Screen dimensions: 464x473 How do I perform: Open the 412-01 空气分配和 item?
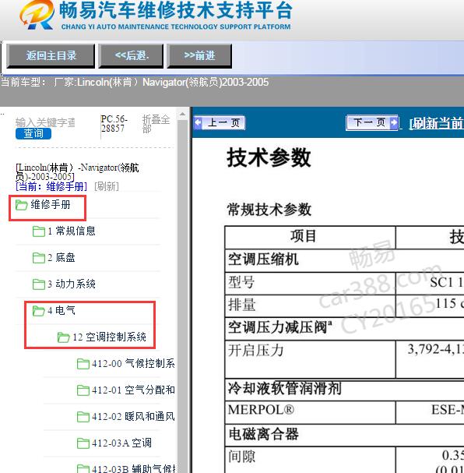coord(133,390)
